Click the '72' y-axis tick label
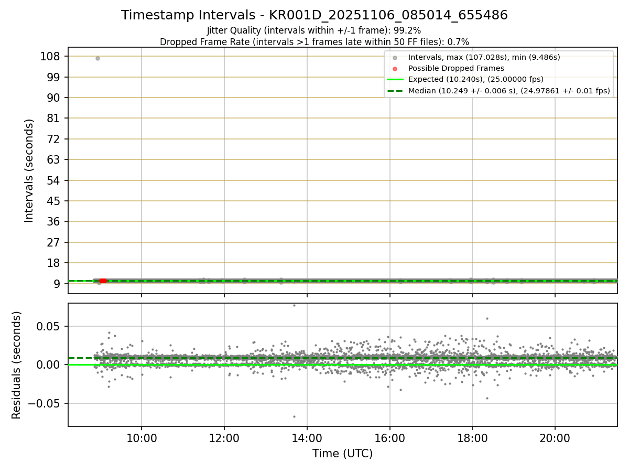629x472 pixels. (54, 139)
